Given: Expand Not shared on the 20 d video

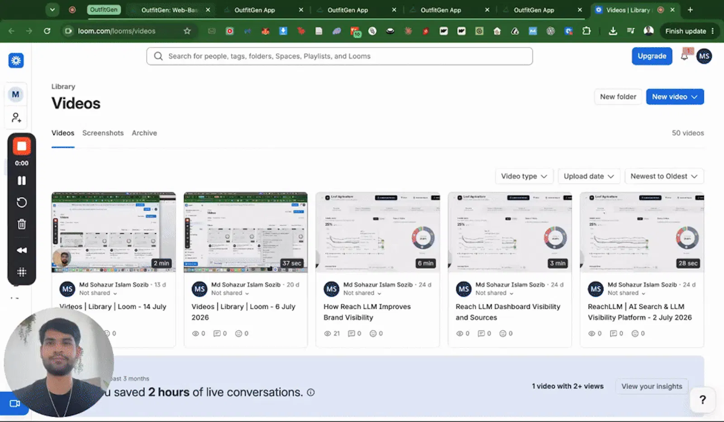Looking at the screenshot, I should pos(230,293).
